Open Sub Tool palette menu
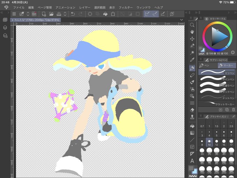Viewport: 237px width, 178px height. pyautogui.click(x=201, y=59)
